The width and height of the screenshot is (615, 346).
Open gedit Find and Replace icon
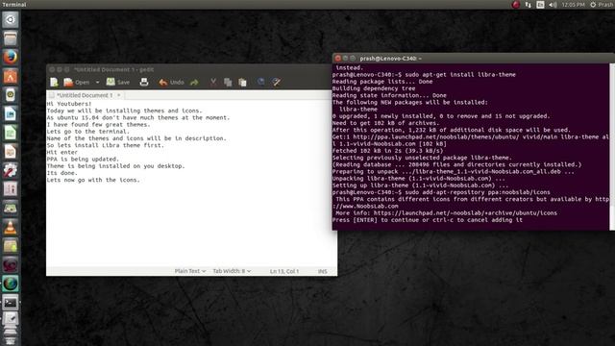coord(276,82)
